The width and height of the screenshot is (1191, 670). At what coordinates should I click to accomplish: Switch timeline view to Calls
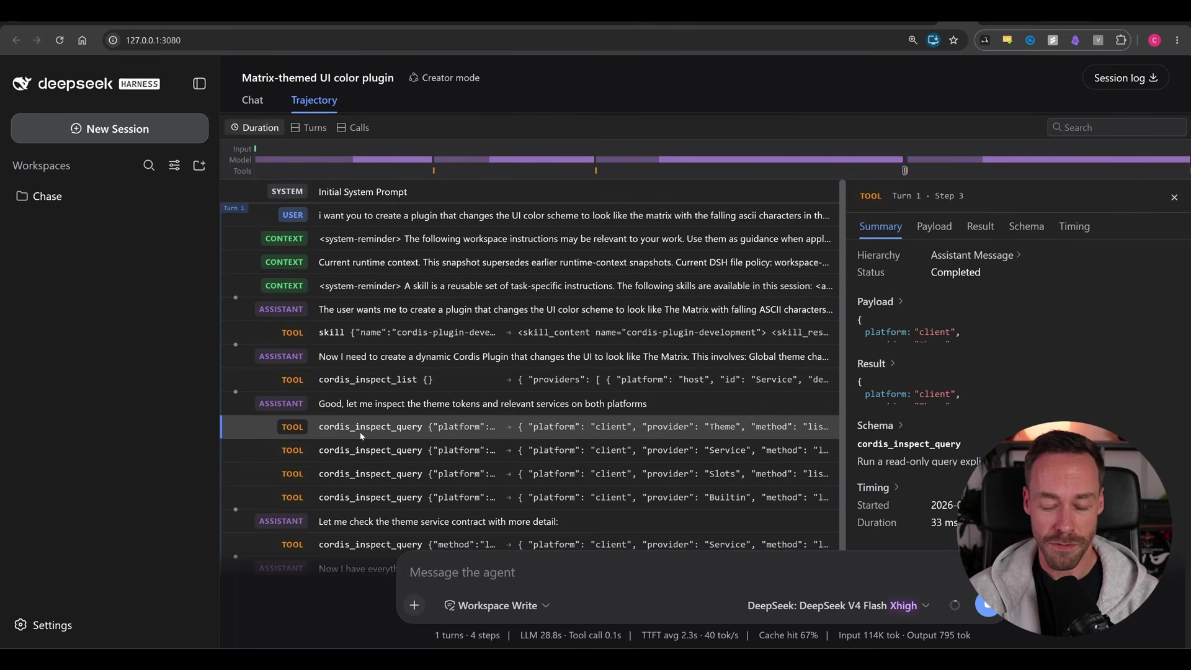click(353, 128)
